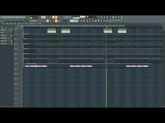Open the Browser view icon
This screenshot has height=123, width=165.
pos(93,21)
